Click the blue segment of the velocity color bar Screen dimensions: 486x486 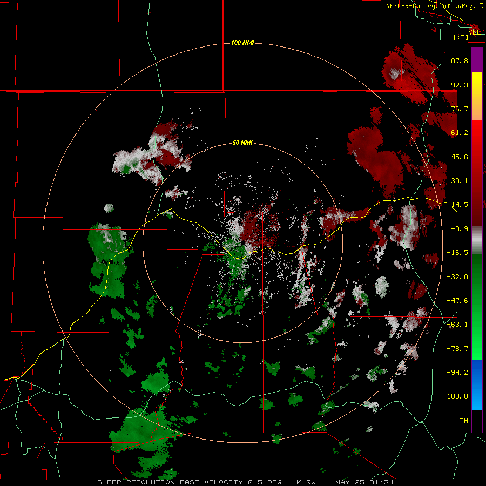tap(477, 385)
